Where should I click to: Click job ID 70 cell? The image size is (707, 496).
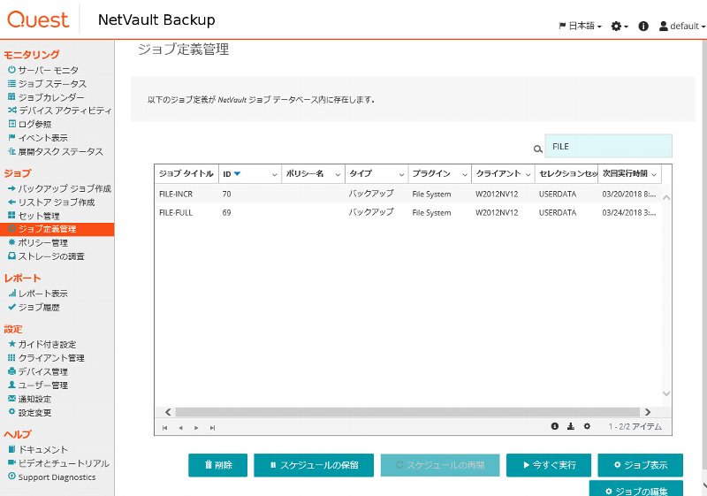tap(226, 194)
